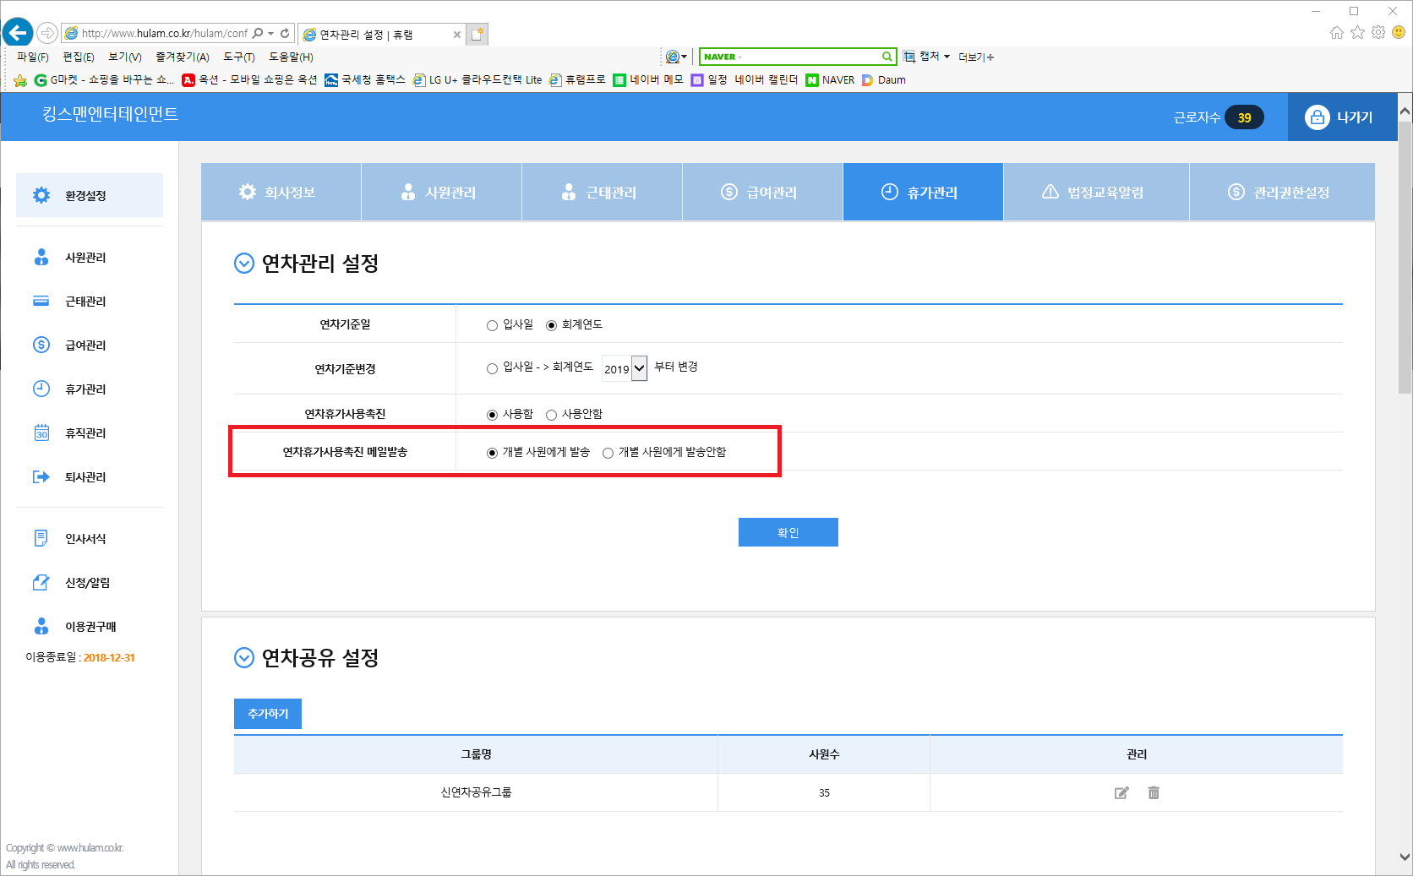This screenshot has height=876, width=1413.
Task: Select the 입사일 radio for 연차기준일
Action: pyautogui.click(x=492, y=325)
